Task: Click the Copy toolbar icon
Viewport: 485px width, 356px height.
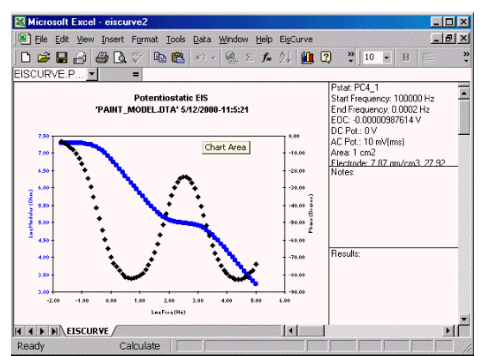Action: [x=160, y=58]
